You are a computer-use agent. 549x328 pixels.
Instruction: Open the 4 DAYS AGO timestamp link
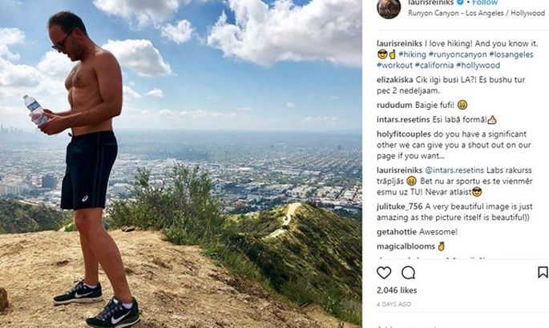394,304
